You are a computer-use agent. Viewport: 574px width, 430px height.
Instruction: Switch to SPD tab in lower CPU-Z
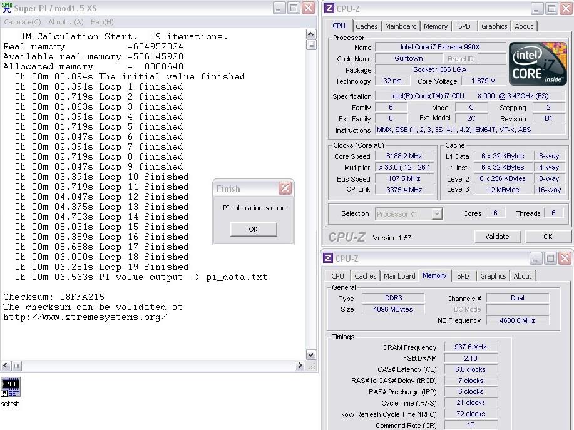point(463,276)
